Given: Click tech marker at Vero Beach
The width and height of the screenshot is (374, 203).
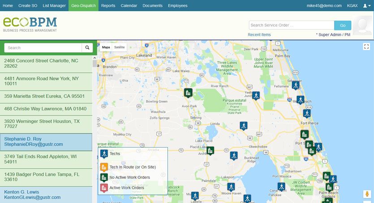Looking at the screenshot, I should coord(300,100).
